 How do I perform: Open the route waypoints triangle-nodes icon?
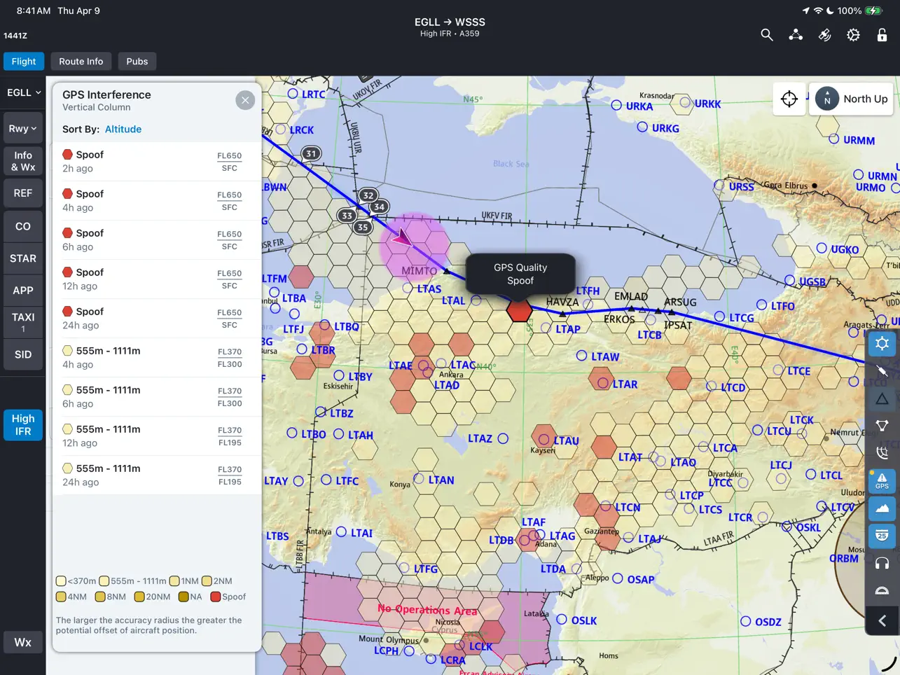click(x=796, y=35)
